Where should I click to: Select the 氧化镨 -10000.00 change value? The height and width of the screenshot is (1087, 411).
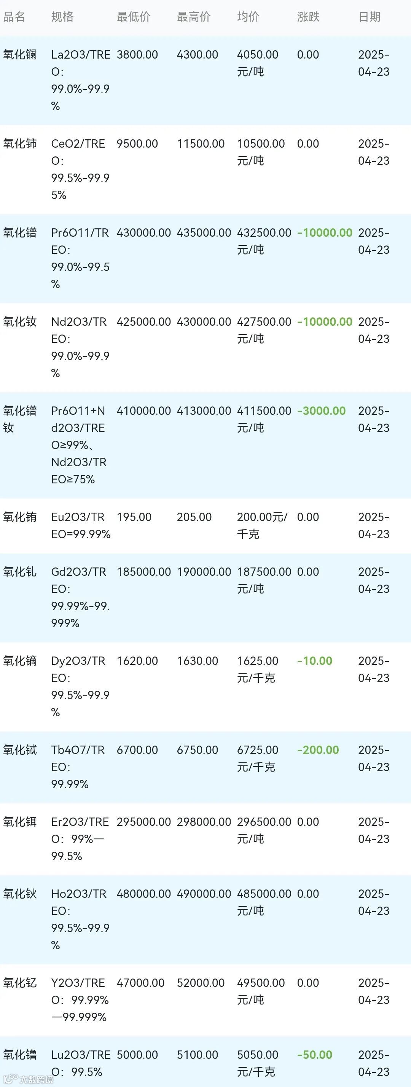click(325, 233)
